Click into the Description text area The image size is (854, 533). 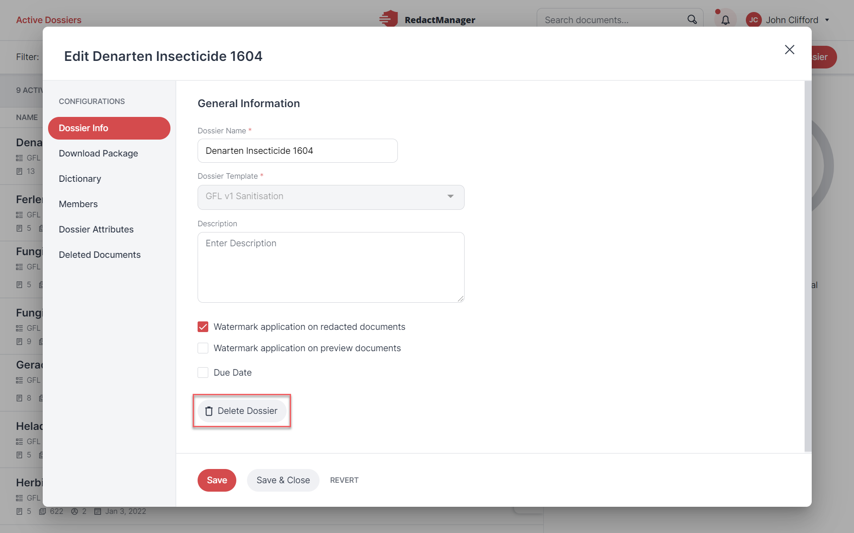(x=331, y=267)
